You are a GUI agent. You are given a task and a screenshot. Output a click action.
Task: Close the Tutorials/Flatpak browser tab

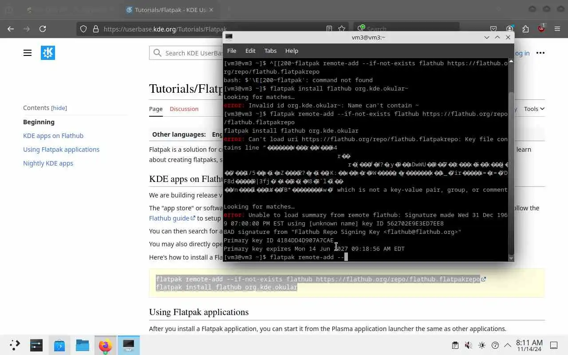[211, 10]
